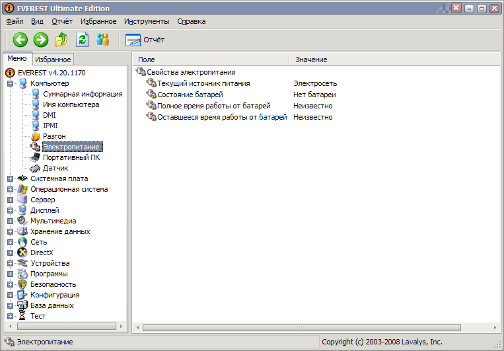The image size is (504, 351).
Task: Select the Компьютер tree icon
Action: point(22,83)
